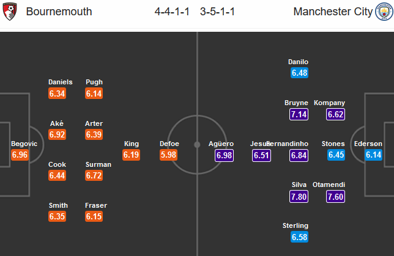Click Agüero's 6.98 rating badge
The height and width of the screenshot is (256, 394).
click(224, 155)
